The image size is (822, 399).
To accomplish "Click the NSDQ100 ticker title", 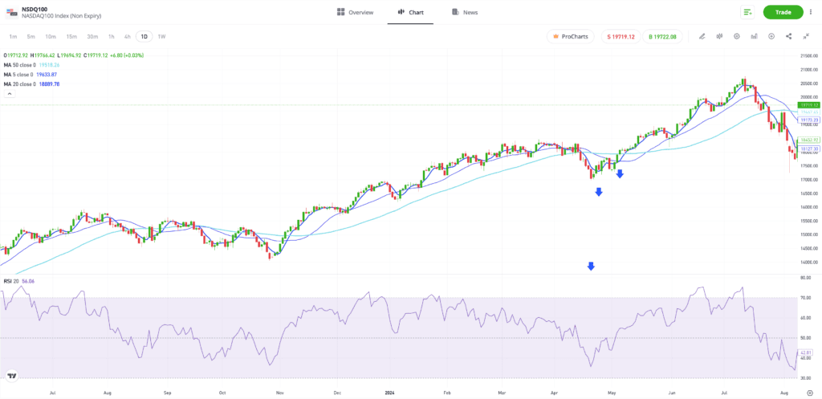I will (35, 9).
